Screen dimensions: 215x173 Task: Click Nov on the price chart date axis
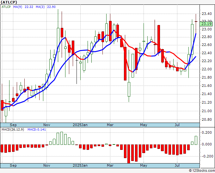tap(46, 125)
